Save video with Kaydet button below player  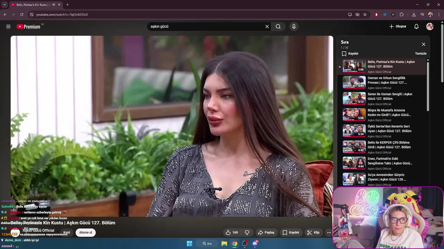point(291,233)
